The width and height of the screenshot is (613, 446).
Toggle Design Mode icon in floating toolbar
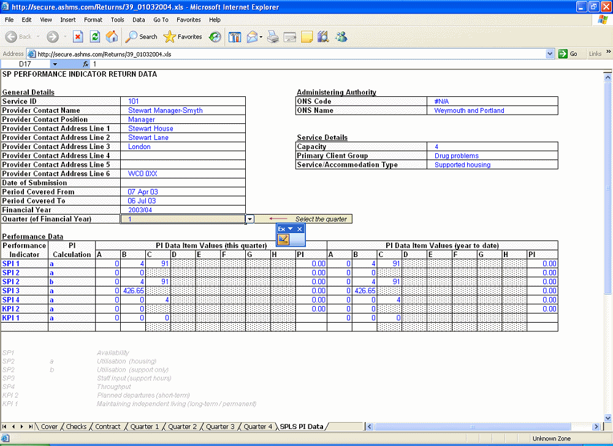pos(283,239)
